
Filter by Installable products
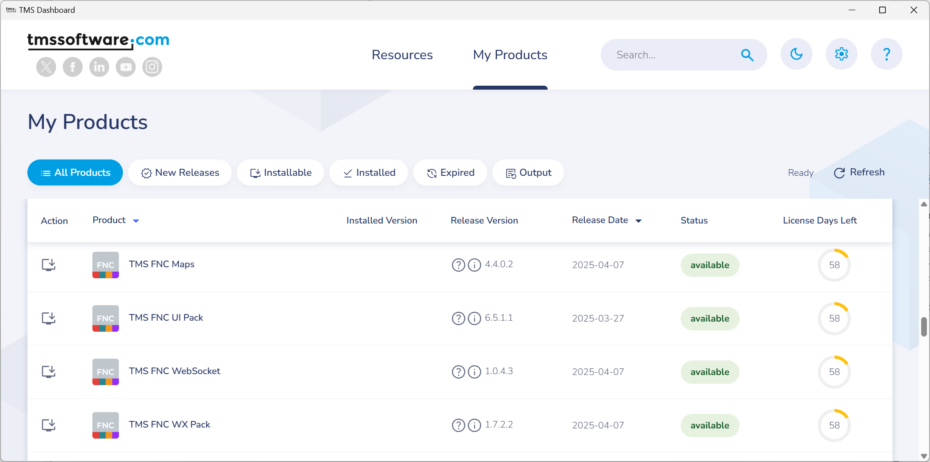coord(281,173)
